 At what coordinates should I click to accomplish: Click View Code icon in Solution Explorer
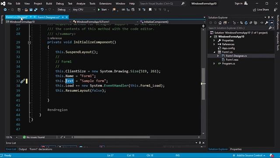click(x=262, y=23)
